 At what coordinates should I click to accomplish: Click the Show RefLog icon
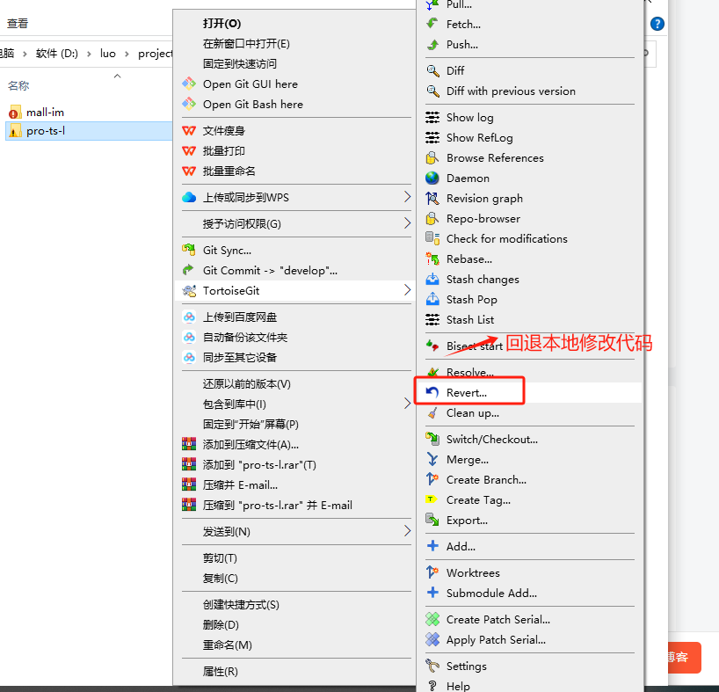point(432,137)
